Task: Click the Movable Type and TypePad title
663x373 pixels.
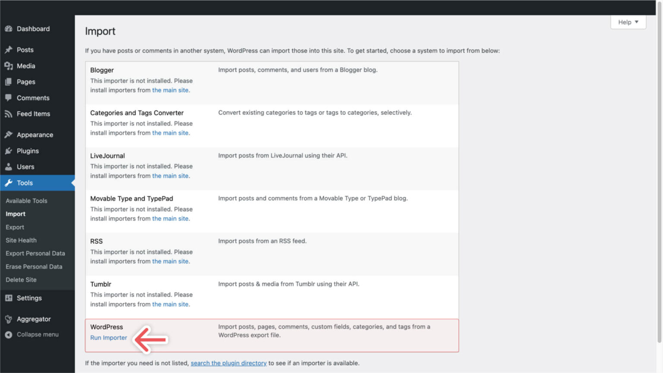Action: (132, 198)
